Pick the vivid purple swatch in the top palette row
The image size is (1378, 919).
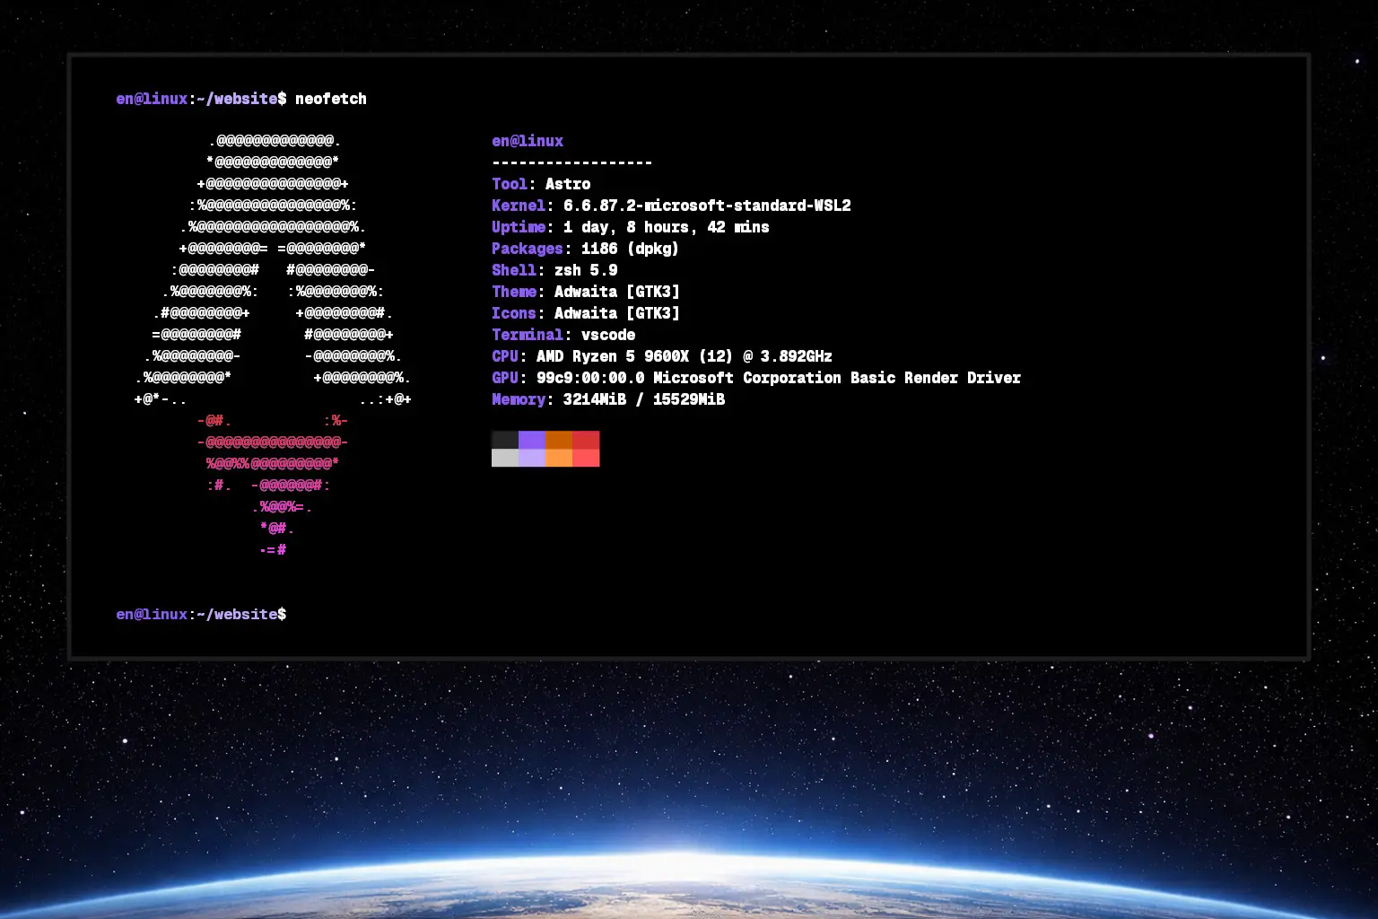tap(532, 440)
